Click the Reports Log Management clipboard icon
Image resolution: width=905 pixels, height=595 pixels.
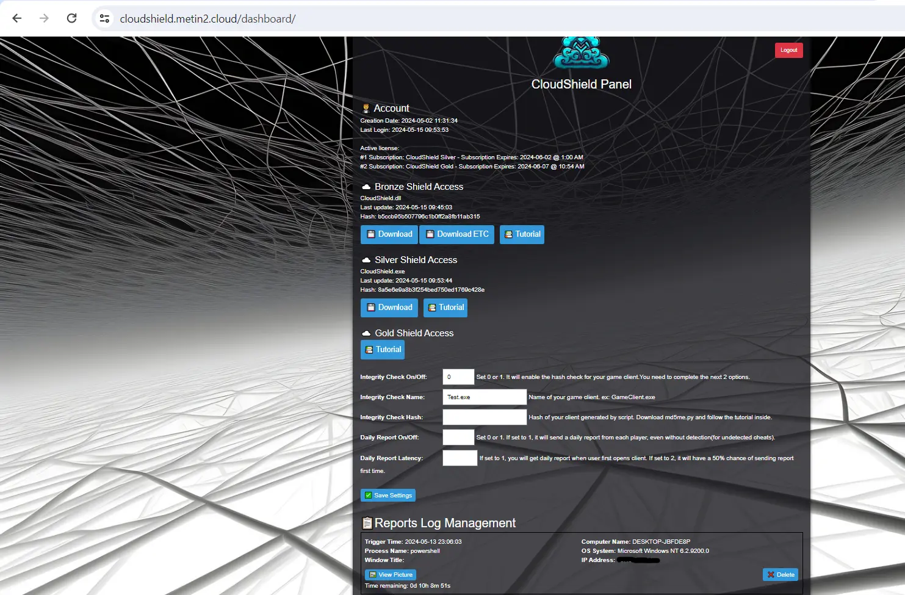[x=367, y=523]
